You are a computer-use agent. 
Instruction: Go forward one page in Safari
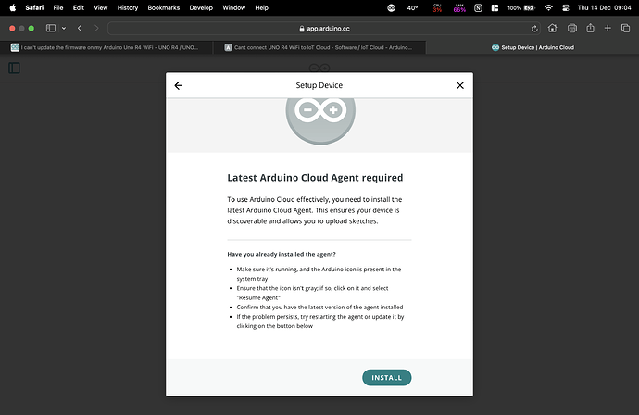[x=96, y=28]
